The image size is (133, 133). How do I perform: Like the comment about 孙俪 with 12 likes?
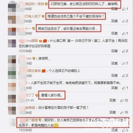coord(124,100)
